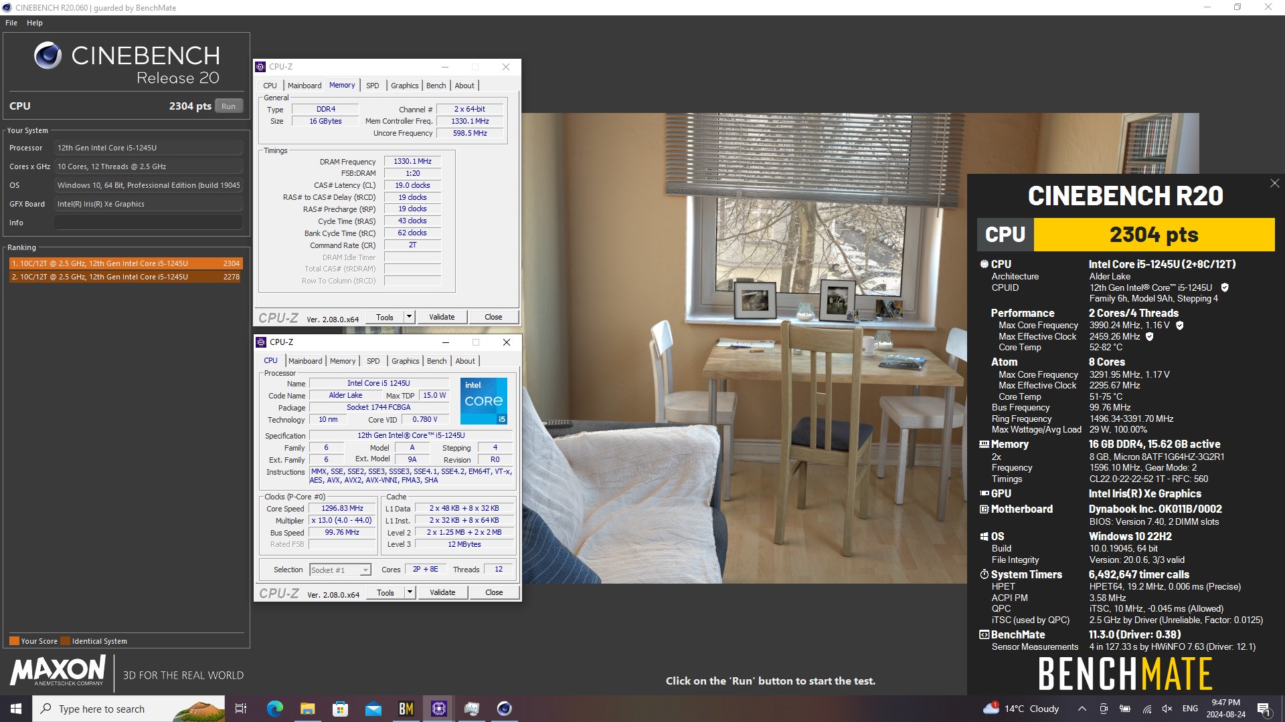1285x722 pixels.
Task: Open the Help menu in Cinebench
Action: (35, 23)
